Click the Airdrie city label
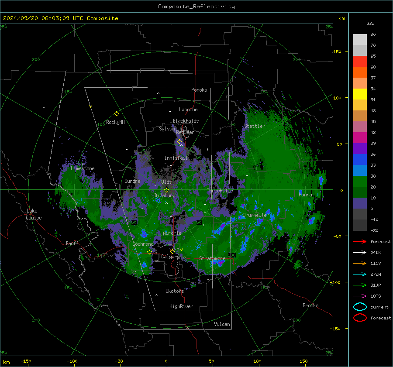This screenshot has height=367, width=393. pos(172,233)
